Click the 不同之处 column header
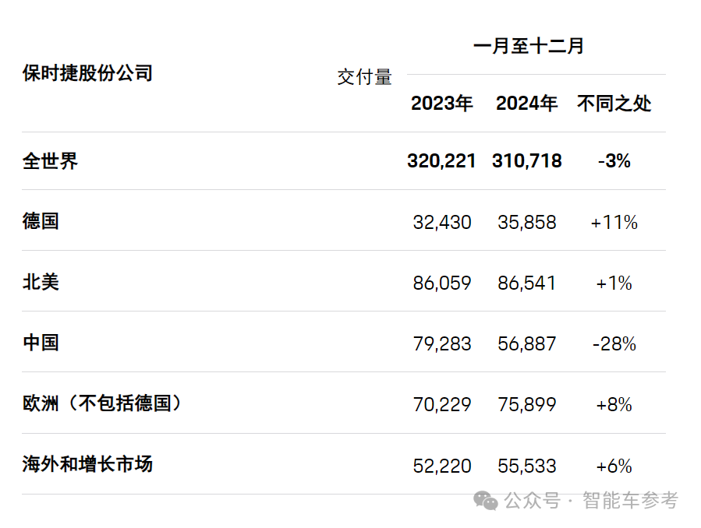The width and height of the screenshot is (701, 528). pos(614,104)
